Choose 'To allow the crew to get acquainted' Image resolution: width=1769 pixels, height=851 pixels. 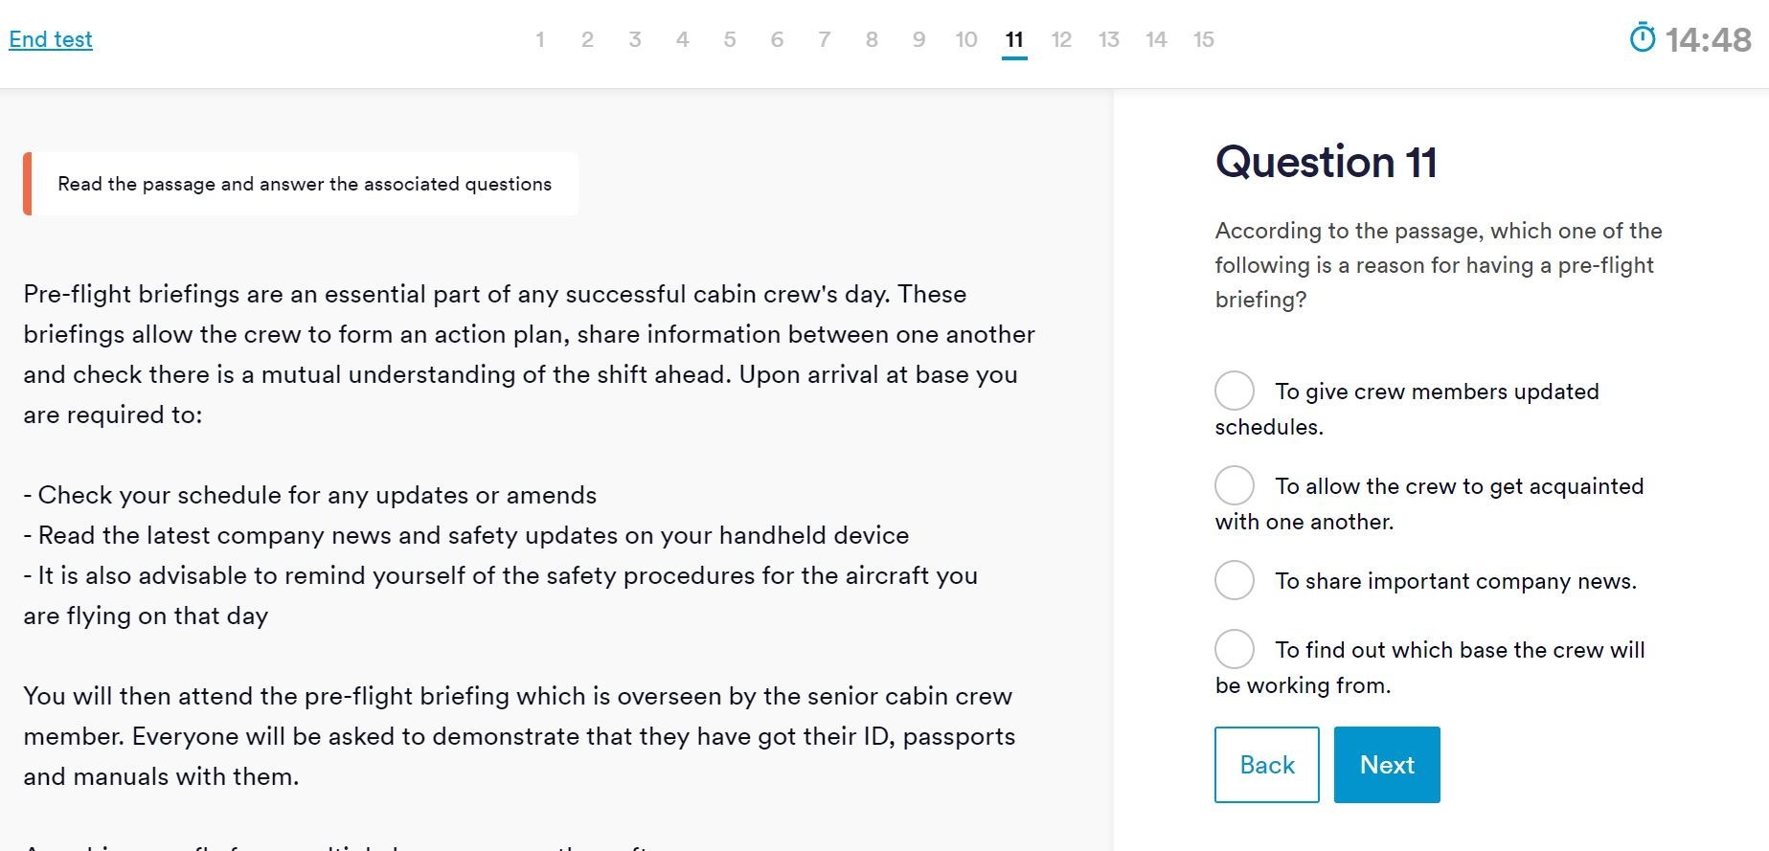tap(1235, 485)
